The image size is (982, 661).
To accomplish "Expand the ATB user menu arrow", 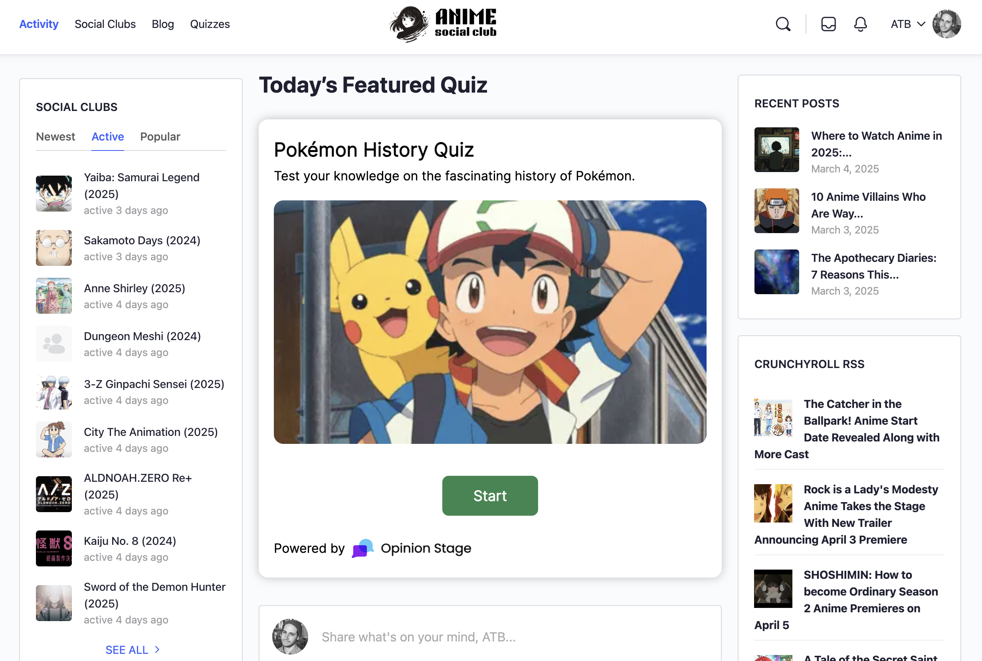I will [921, 24].
